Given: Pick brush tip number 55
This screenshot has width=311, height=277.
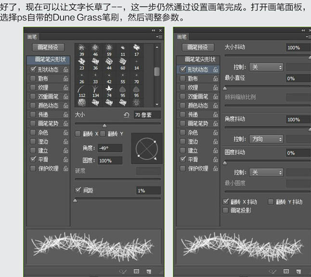Looking at the screenshot, I should point(123,78).
